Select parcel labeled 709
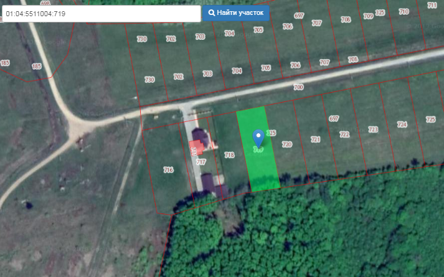Image resolution: width=444 pixels, height=277 pixels. point(368,16)
